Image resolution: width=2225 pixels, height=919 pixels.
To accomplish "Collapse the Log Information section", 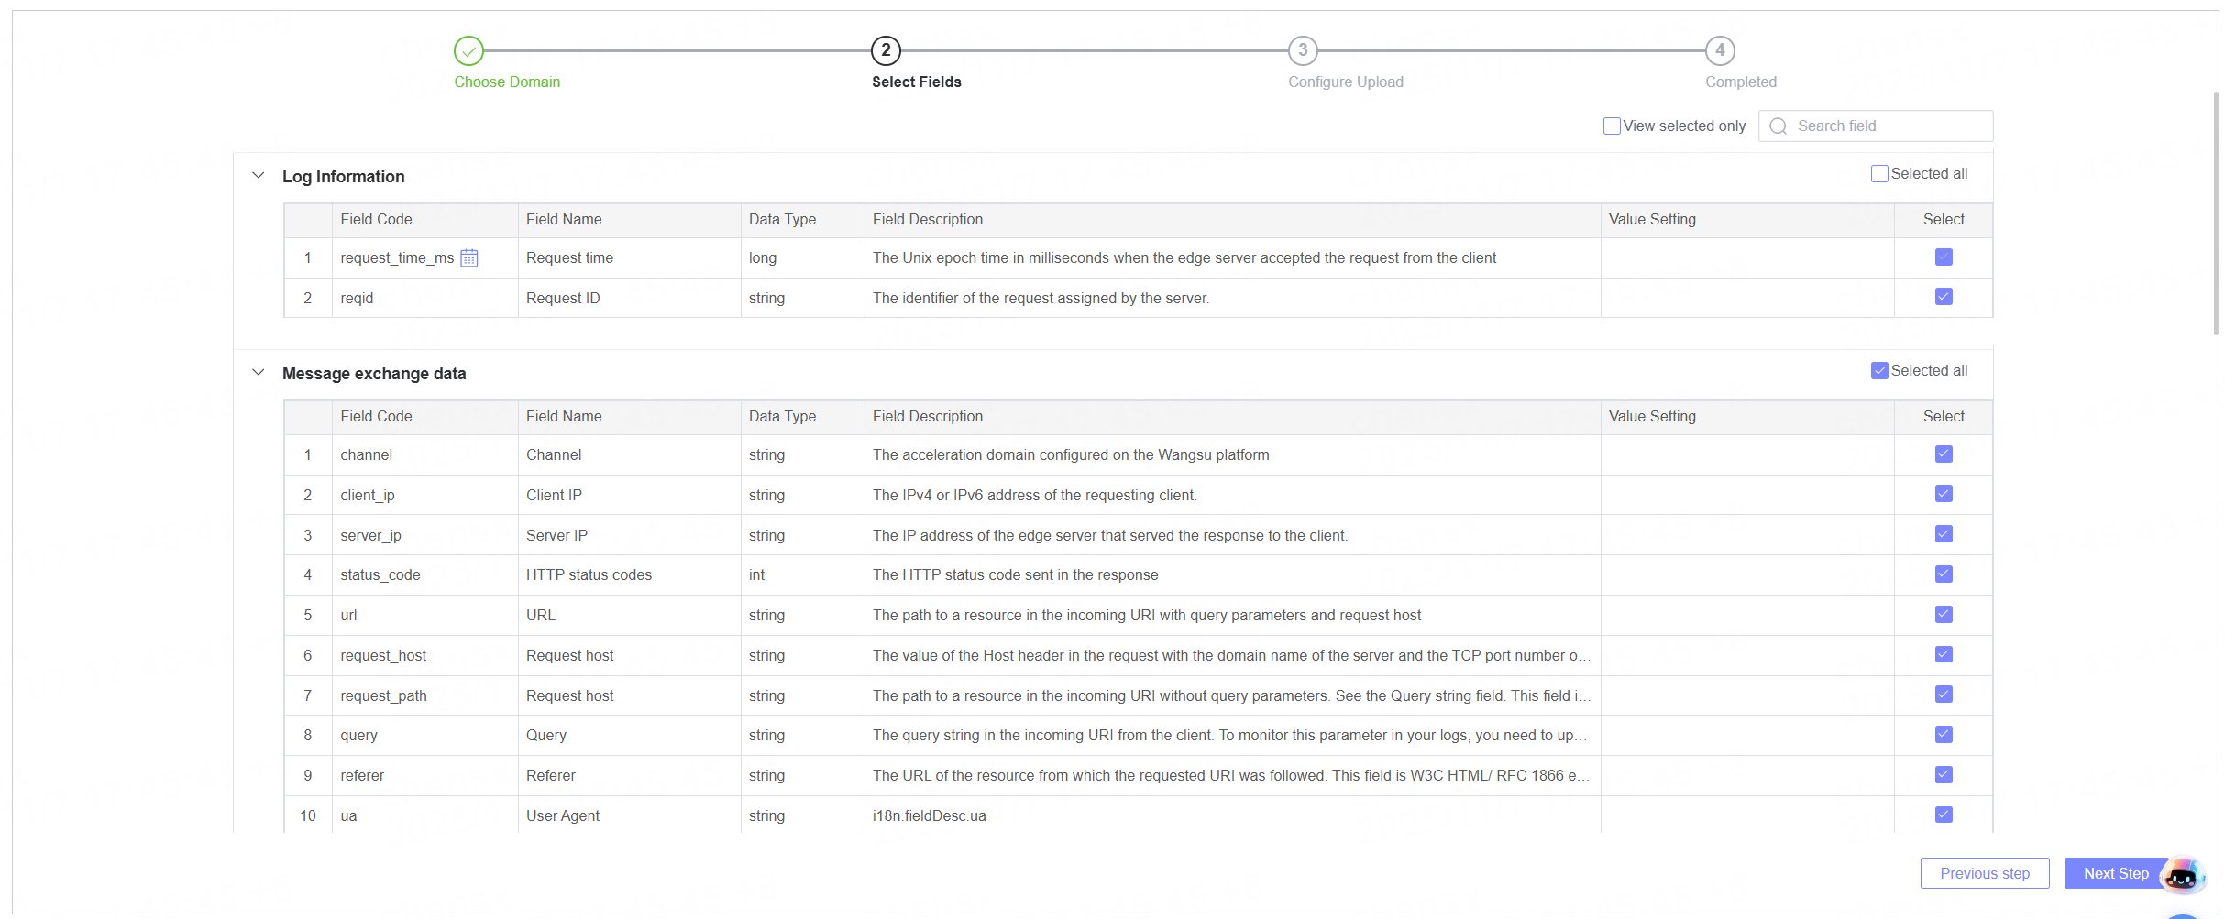I will (x=259, y=176).
